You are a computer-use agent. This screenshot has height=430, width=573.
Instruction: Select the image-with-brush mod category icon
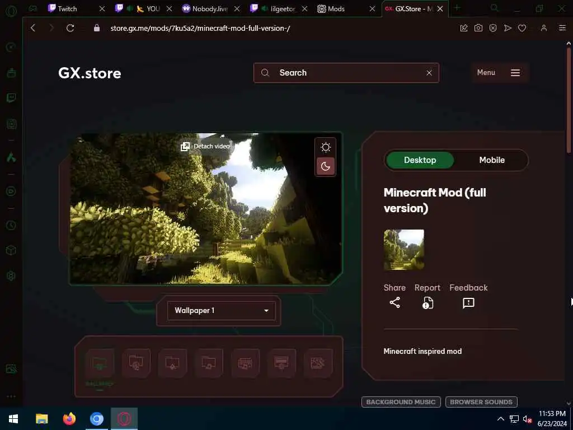318,363
